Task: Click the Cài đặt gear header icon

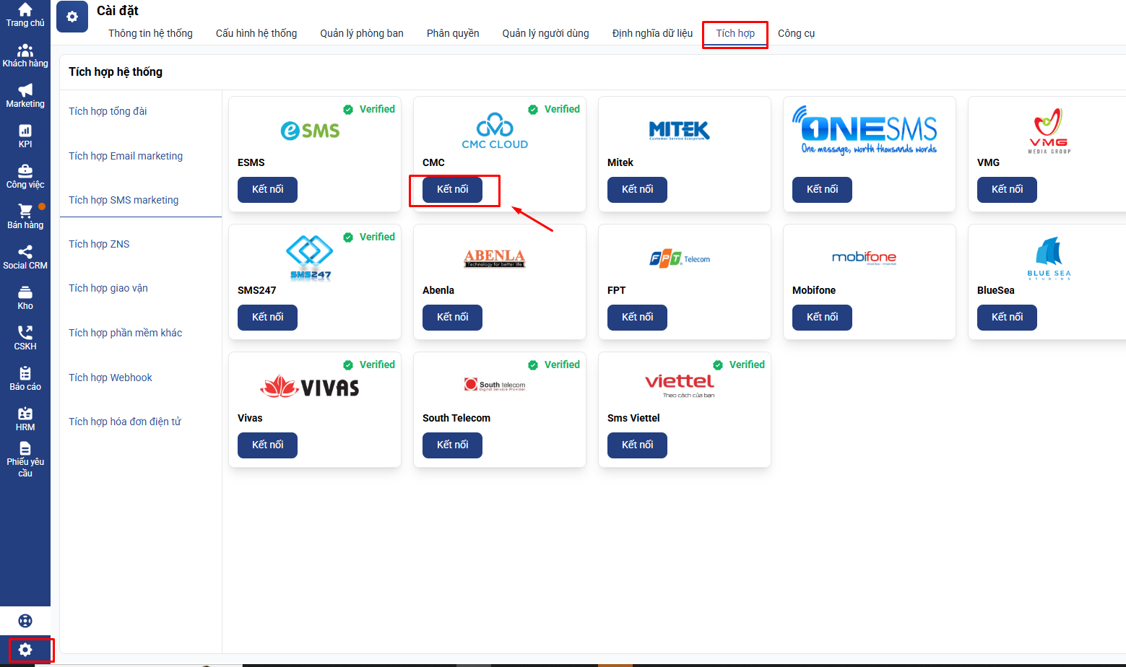Action: [x=72, y=17]
